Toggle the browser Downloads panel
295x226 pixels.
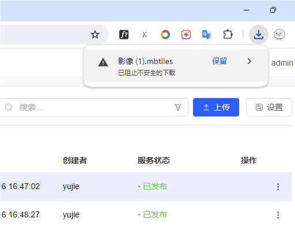[259, 35]
